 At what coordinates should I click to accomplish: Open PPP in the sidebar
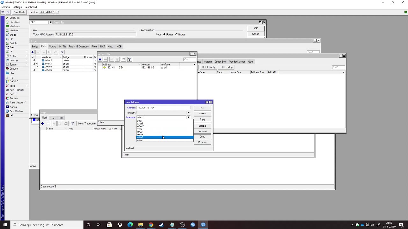[x=12, y=39]
